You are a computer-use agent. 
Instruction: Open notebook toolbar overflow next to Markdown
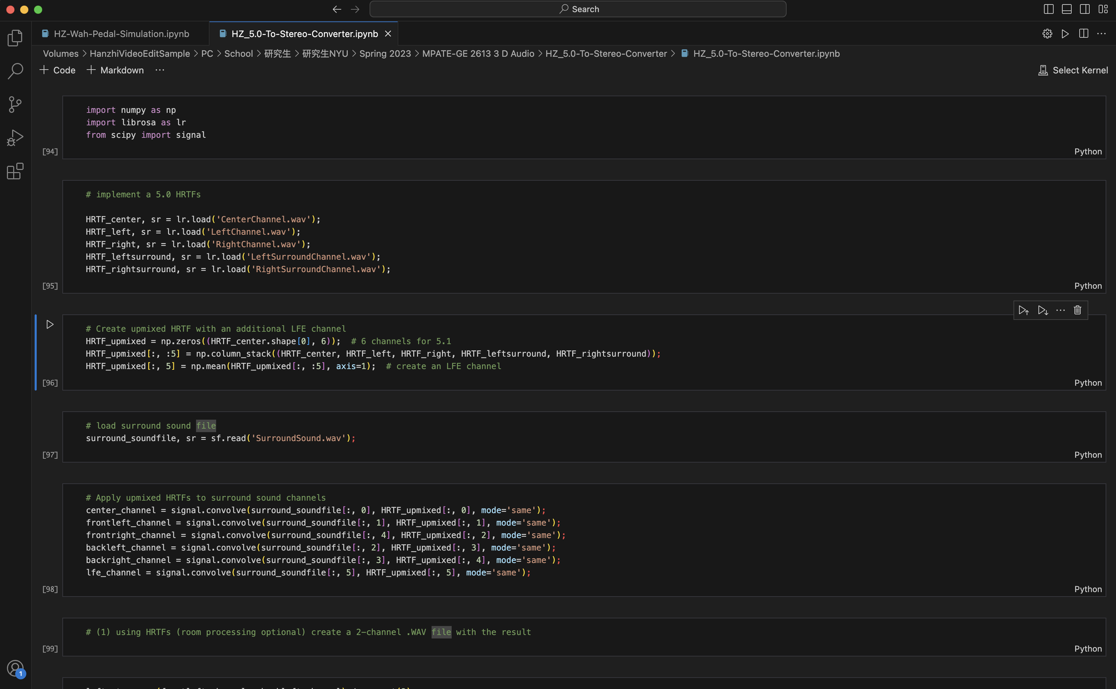pos(159,70)
